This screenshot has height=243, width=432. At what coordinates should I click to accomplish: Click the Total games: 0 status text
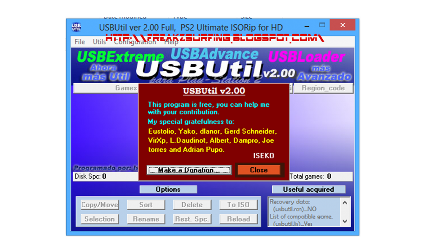(310, 176)
